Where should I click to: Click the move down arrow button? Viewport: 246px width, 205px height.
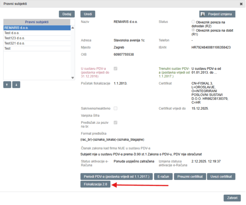coord(16,84)
